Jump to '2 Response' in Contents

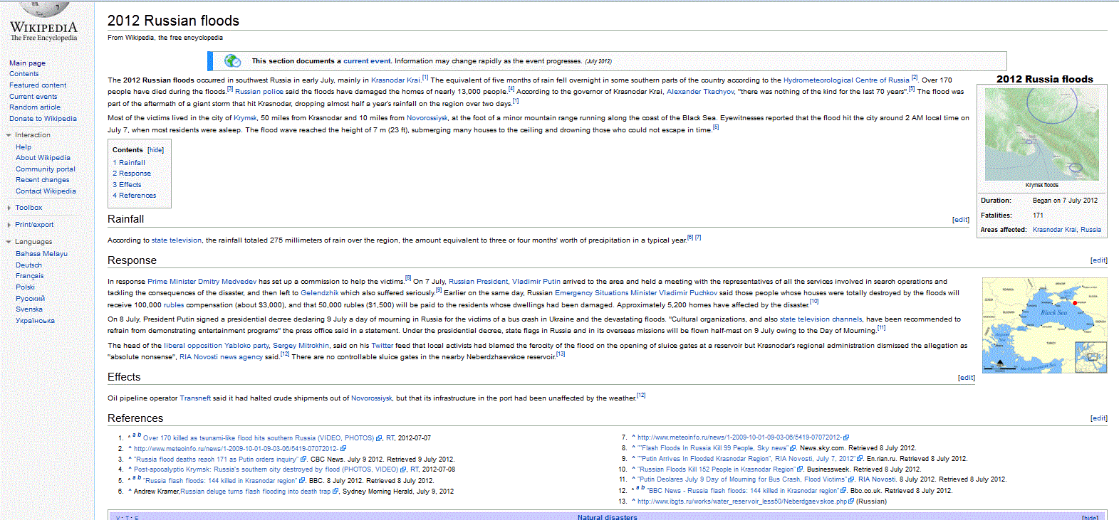coord(134,174)
